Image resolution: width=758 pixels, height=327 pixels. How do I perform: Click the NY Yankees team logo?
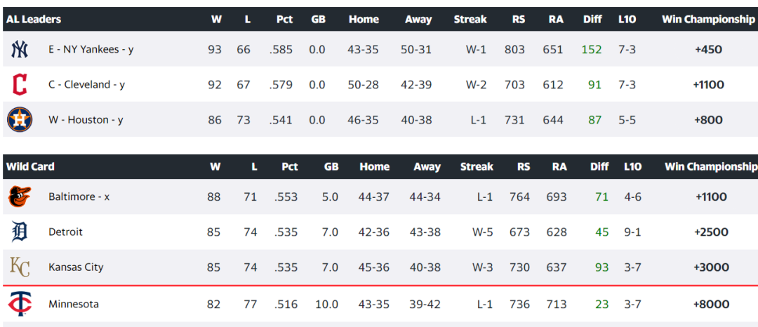click(x=20, y=49)
